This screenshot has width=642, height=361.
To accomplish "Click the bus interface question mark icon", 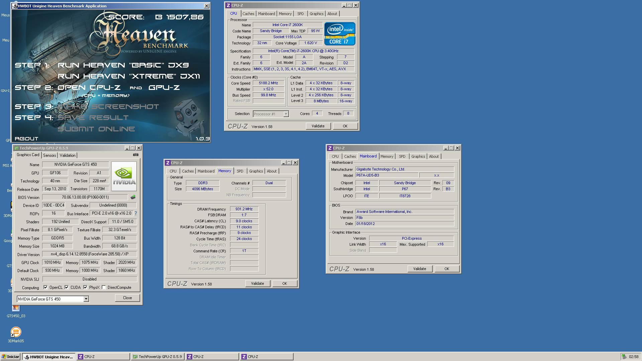I will (x=135, y=213).
